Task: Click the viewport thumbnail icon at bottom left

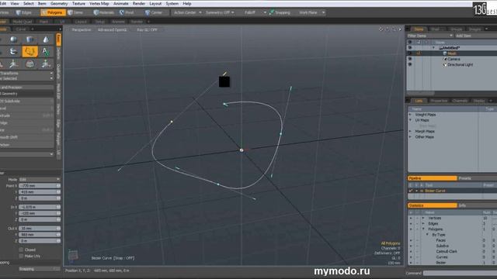Action: [x=73, y=255]
